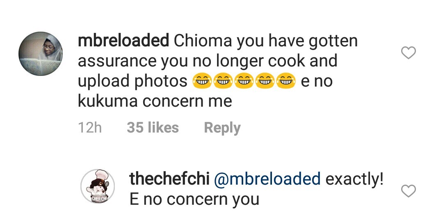Click the middle laughing emoji
443x215 pixels.
[x=244, y=82]
